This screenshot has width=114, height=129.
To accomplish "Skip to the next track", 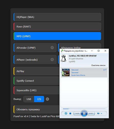I will click(91, 114).
